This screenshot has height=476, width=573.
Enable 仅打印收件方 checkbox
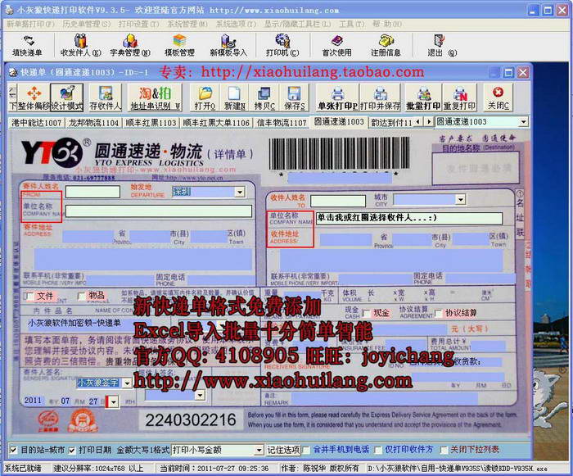pyautogui.click(x=378, y=450)
